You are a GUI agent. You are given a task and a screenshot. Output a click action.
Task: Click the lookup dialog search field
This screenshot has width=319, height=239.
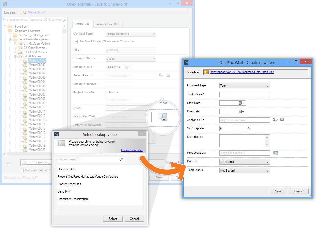(90, 159)
